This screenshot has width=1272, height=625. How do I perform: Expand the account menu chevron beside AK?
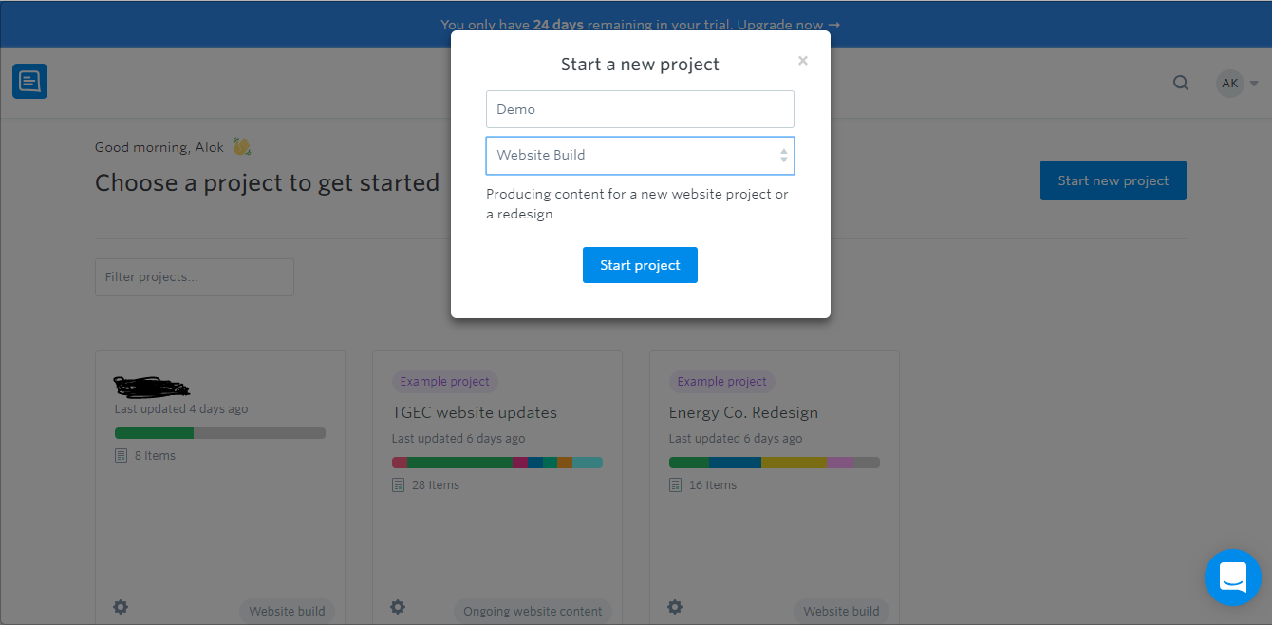(1253, 84)
